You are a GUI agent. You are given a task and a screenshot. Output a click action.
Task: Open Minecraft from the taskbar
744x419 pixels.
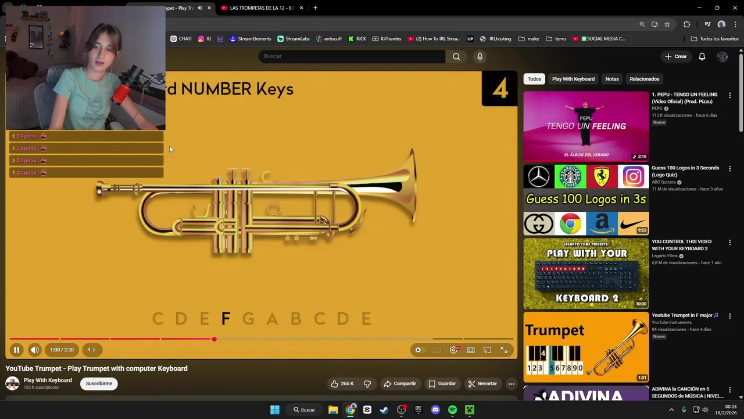coord(470,410)
